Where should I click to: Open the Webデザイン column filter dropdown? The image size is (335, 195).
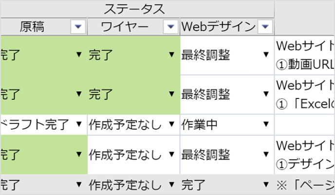(x=264, y=27)
